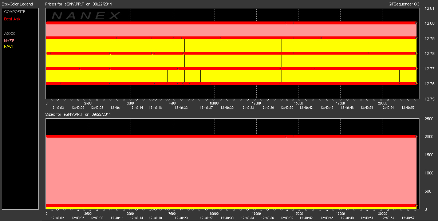Select the "ASKS:" legend heading

pos(10,33)
